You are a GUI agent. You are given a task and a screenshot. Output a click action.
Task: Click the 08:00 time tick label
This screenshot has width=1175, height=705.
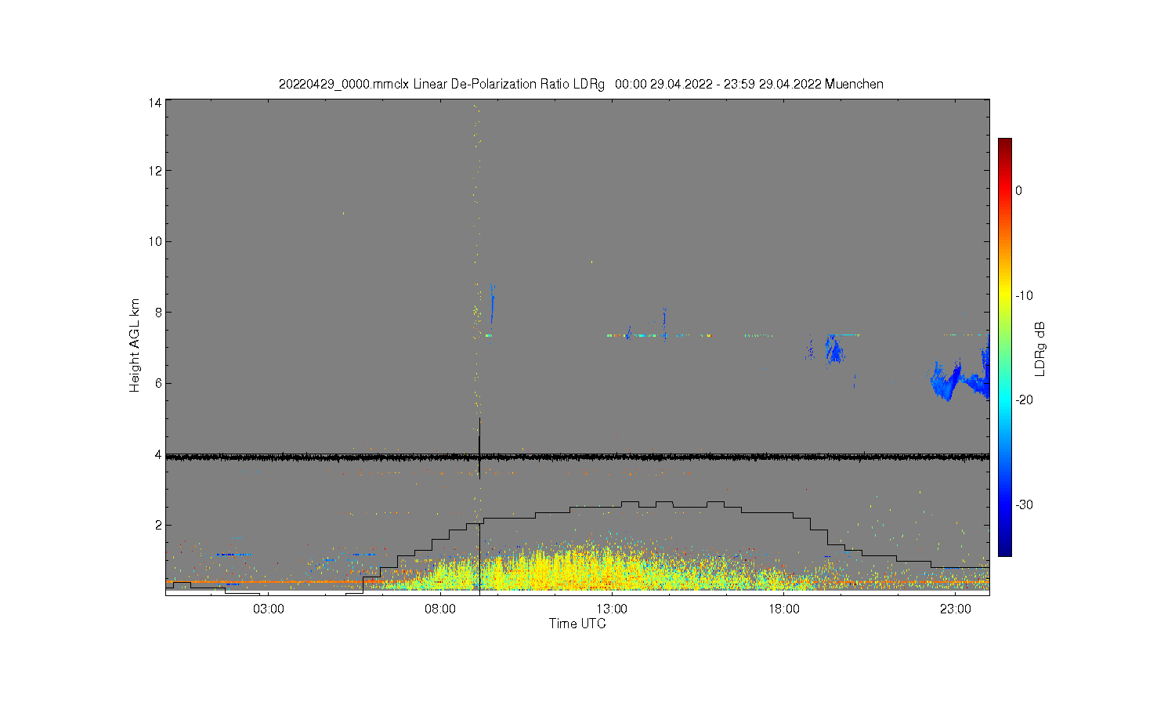(440, 609)
